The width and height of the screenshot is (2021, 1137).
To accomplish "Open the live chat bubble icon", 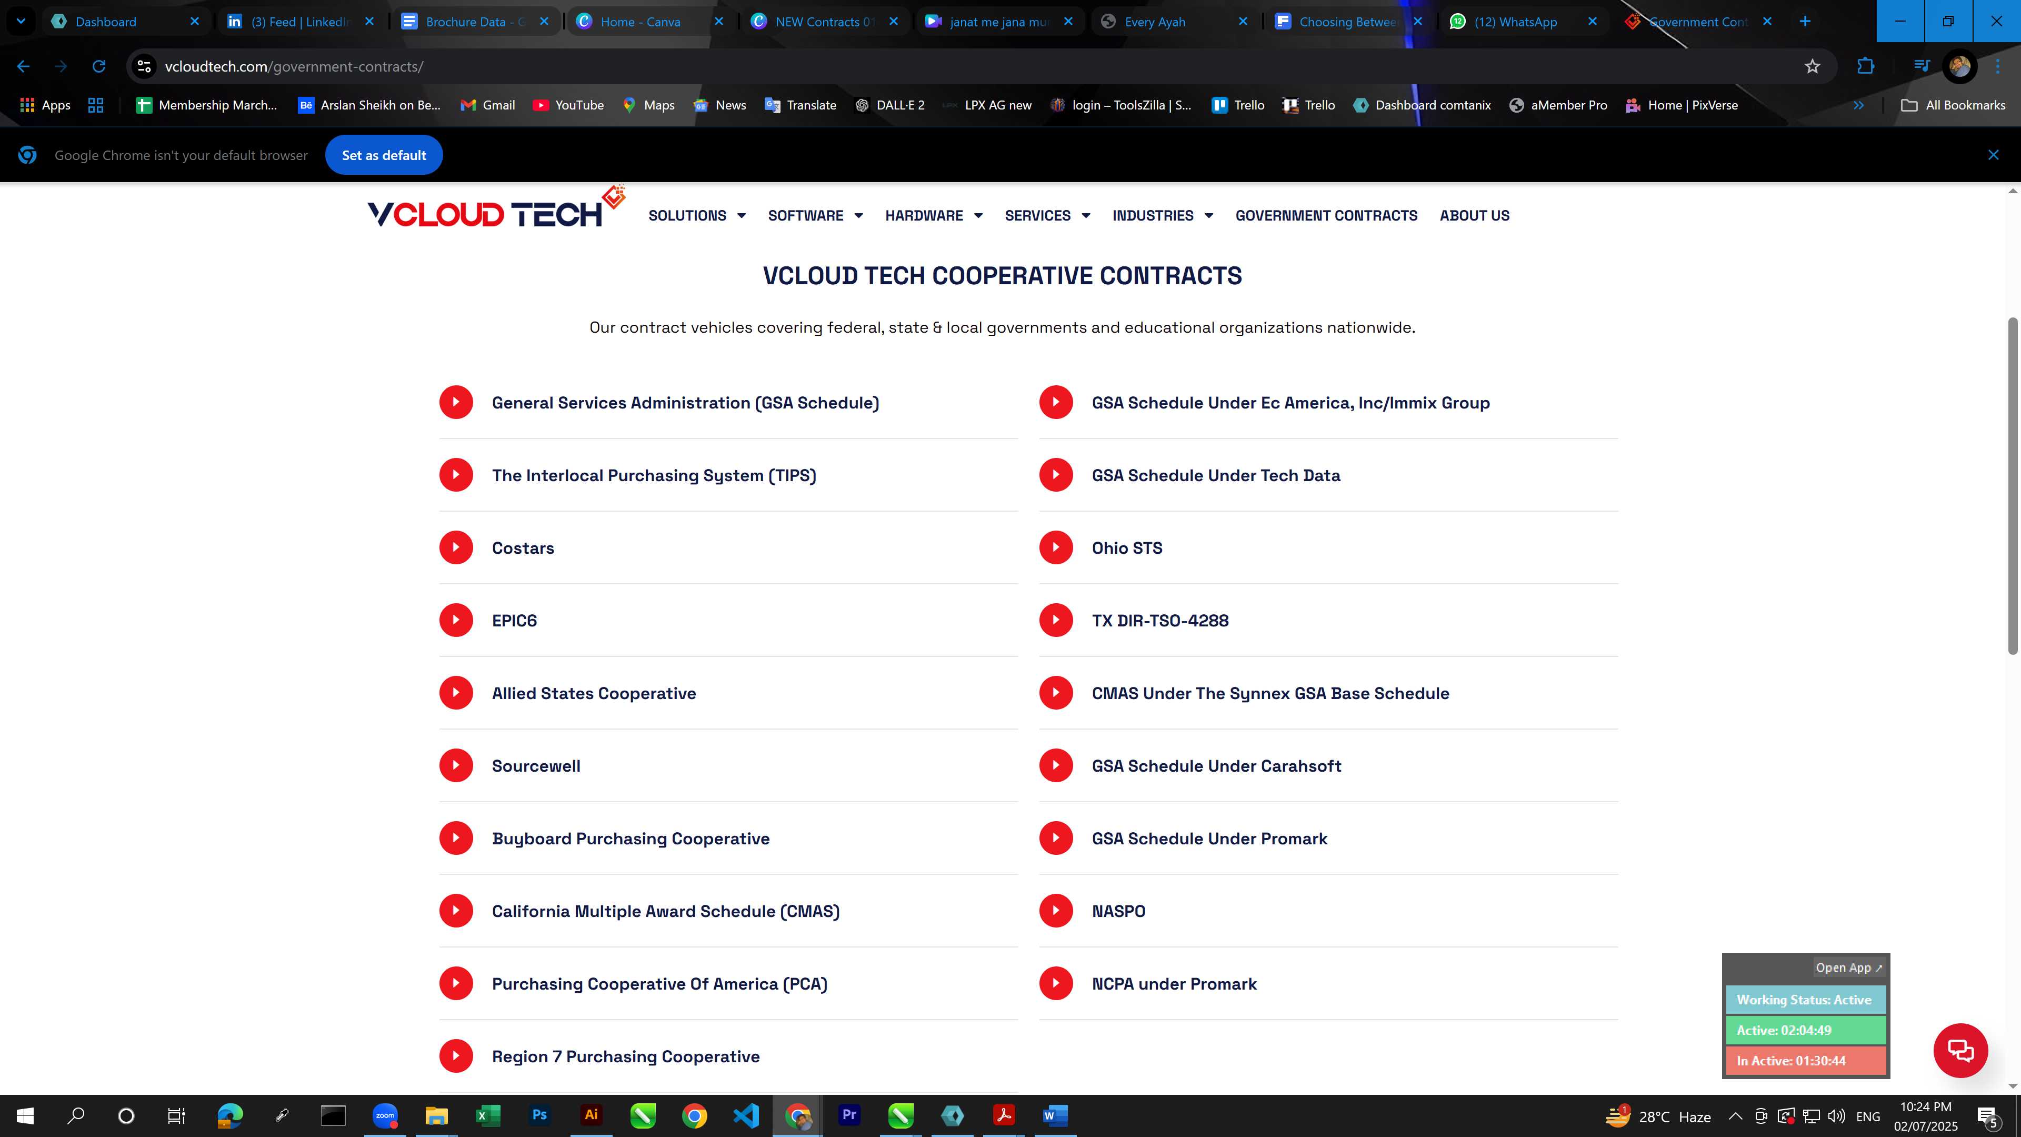I will [x=1960, y=1051].
